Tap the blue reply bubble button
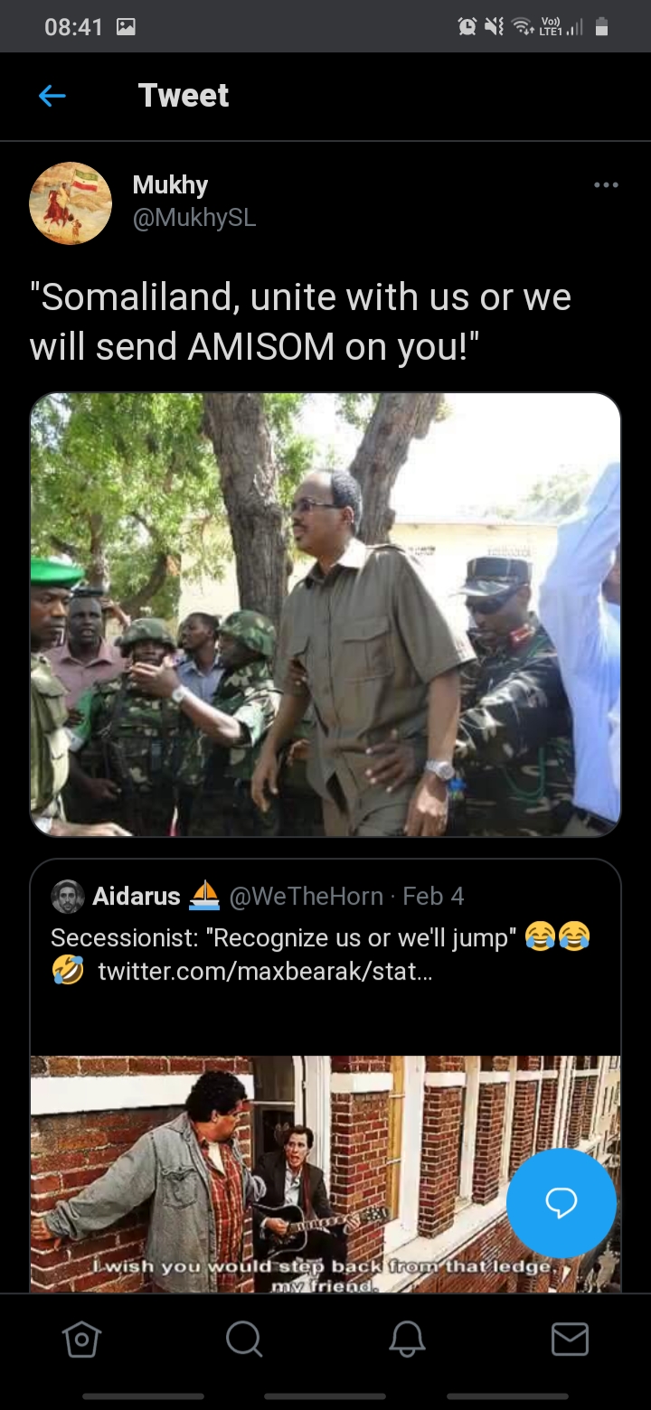 tap(561, 1202)
